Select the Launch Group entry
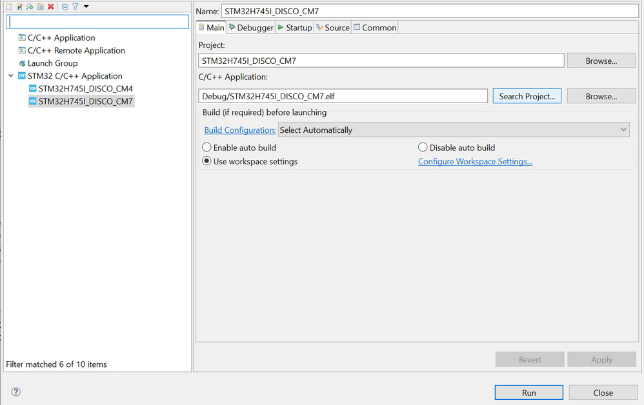 pos(52,63)
